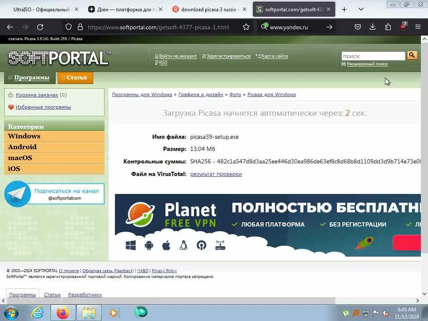Open Корзина закачек link

point(37,95)
